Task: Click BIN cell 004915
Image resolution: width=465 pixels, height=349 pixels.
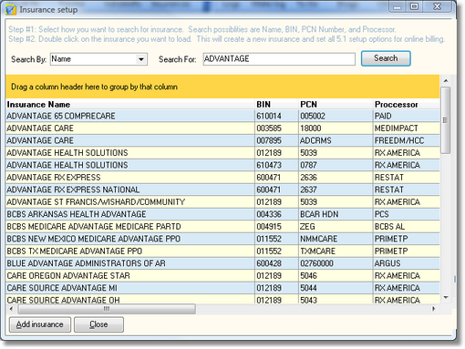Action: point(276,227)
